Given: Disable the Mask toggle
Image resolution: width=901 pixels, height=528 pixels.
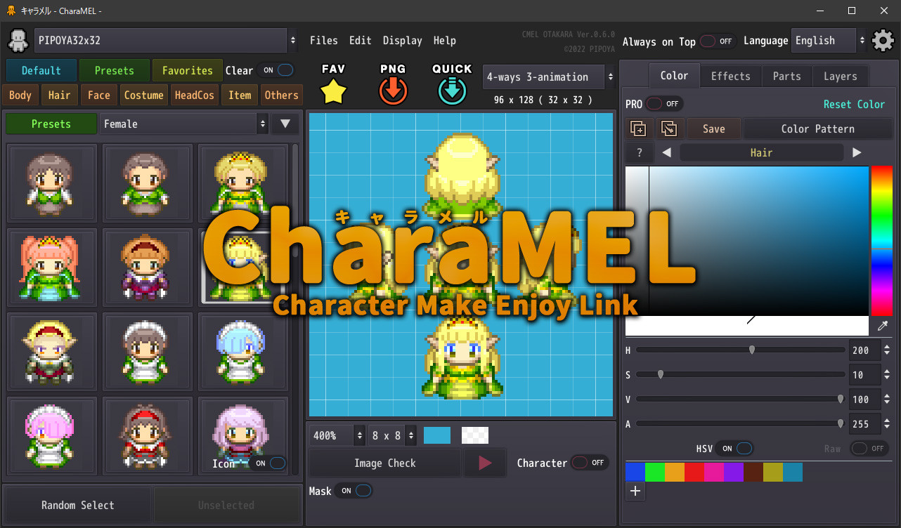Looking at the screenshot, I should coord(354,491).
